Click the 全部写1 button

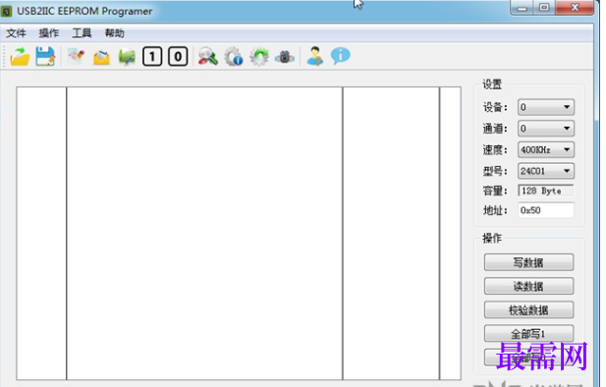click(528, 333)
